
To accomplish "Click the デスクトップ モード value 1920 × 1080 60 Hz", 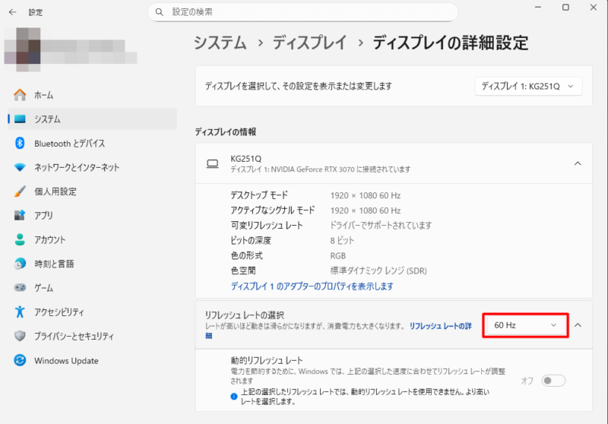I will [366, 195].
